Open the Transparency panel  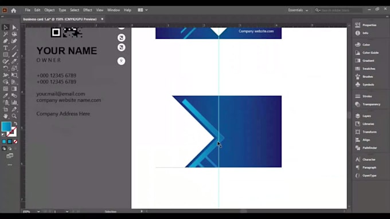[x=368, y=104]
